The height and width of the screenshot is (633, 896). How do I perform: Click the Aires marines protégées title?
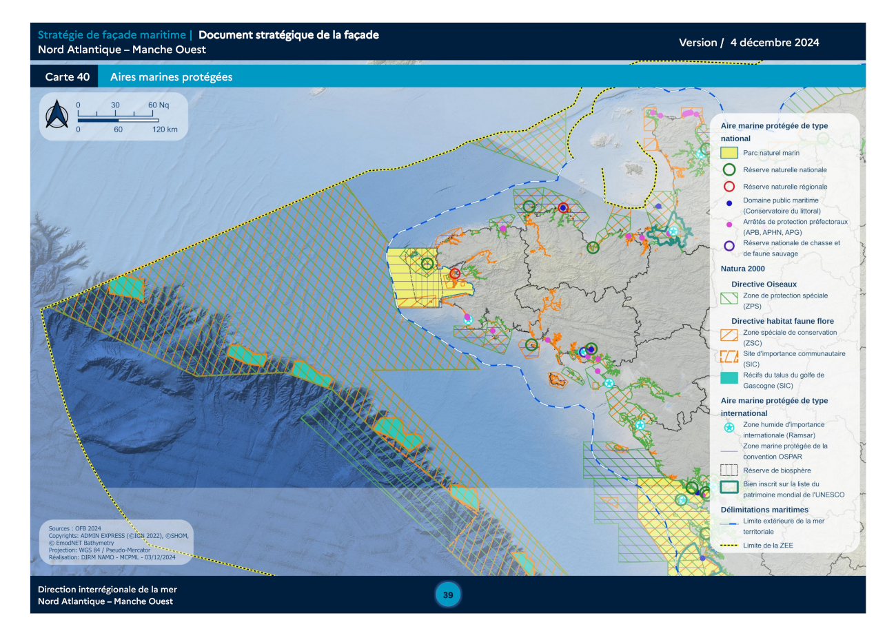(171, 77)
